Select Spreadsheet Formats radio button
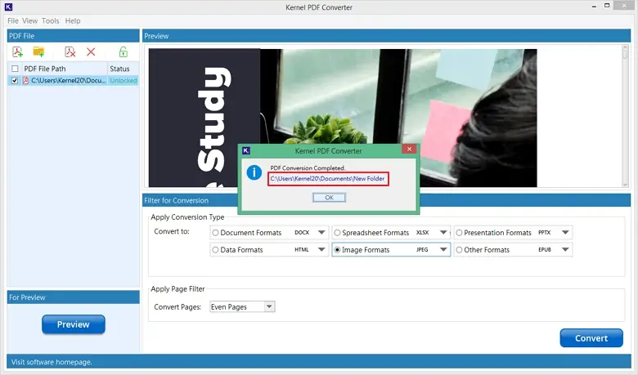638x375 pixels. point(337,233)
